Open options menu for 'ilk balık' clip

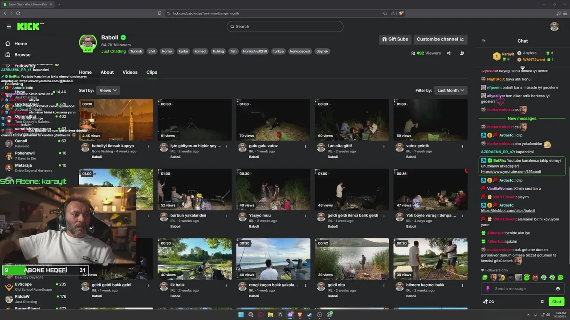[x=227, y=285]
